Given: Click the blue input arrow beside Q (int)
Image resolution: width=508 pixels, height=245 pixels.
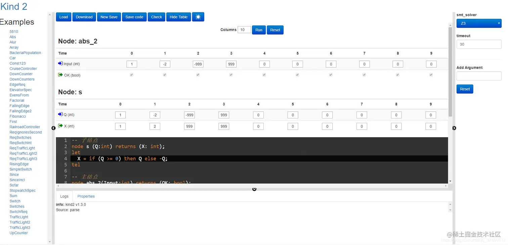Looking at the screenshot, I should click(x=60, y=114).
